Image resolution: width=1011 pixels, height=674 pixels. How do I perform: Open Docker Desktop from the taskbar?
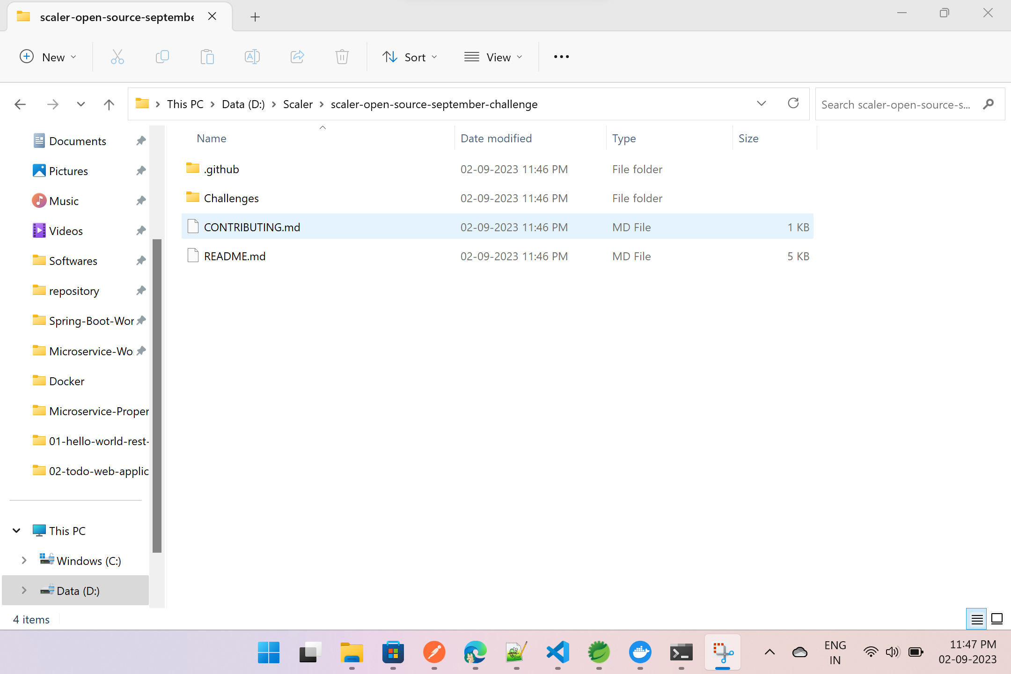(639, 652)
